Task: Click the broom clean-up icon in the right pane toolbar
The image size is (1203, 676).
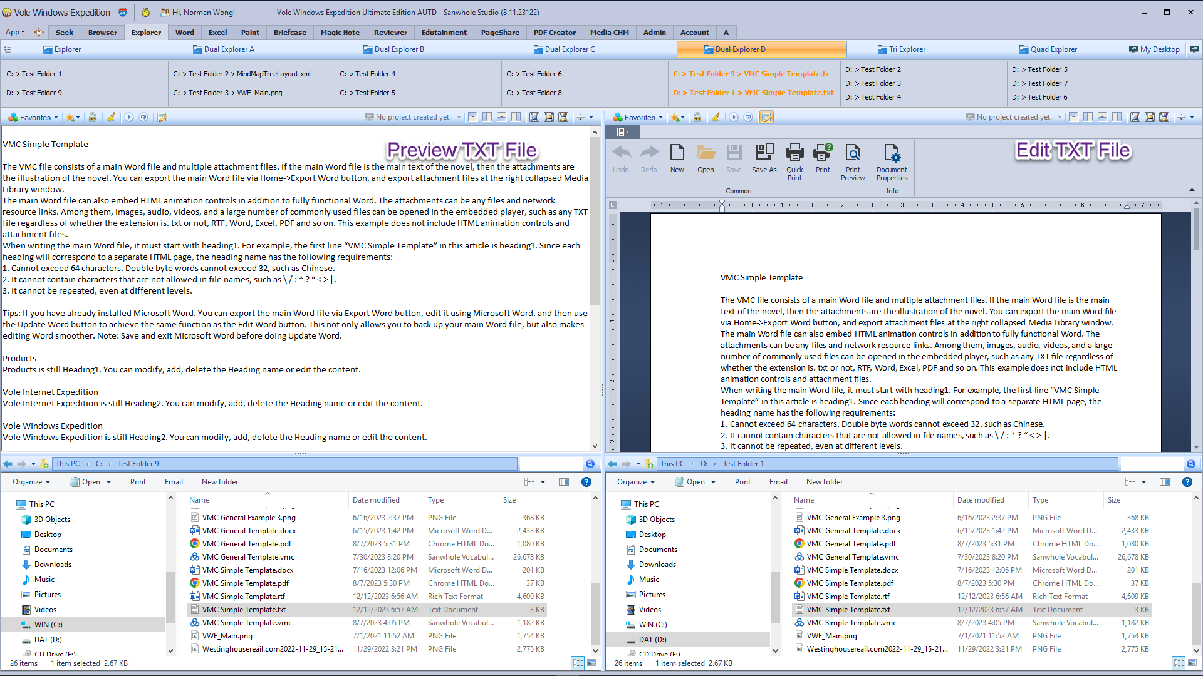Action: [x=716, y=117]
